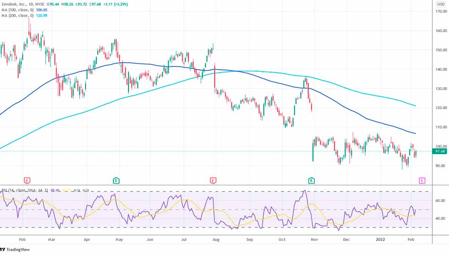This screenshot has width=449, height=255.
Task: Click the 120.99 MA 200 value
Action: click(x=42, y=16)
